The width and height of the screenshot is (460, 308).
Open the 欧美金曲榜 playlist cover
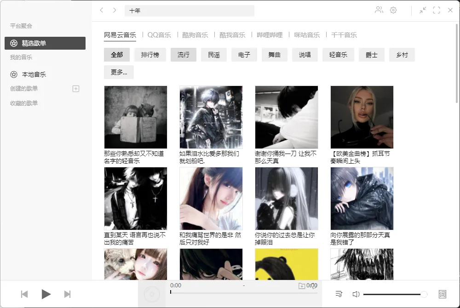click(362, 117)
